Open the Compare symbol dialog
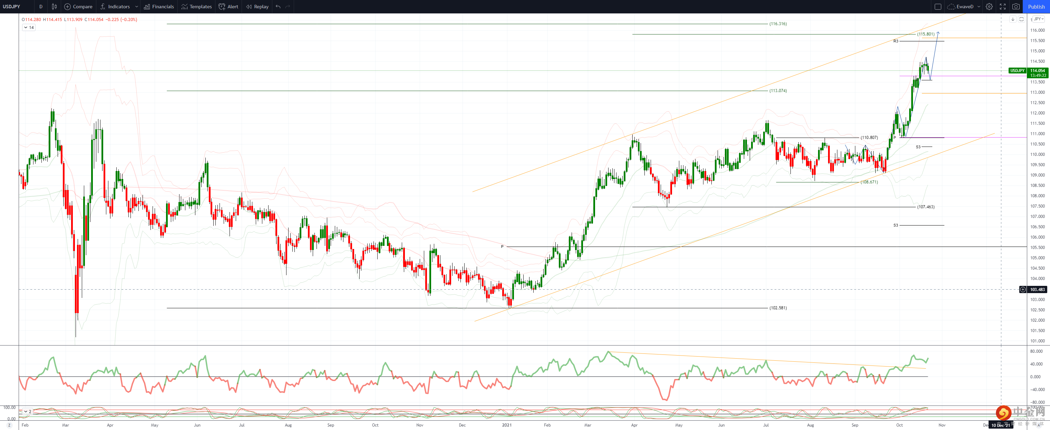 (78, 7)
